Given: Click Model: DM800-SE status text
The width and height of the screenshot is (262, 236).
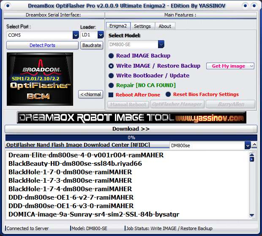Looking at the screenshot, I should point(89,228).
